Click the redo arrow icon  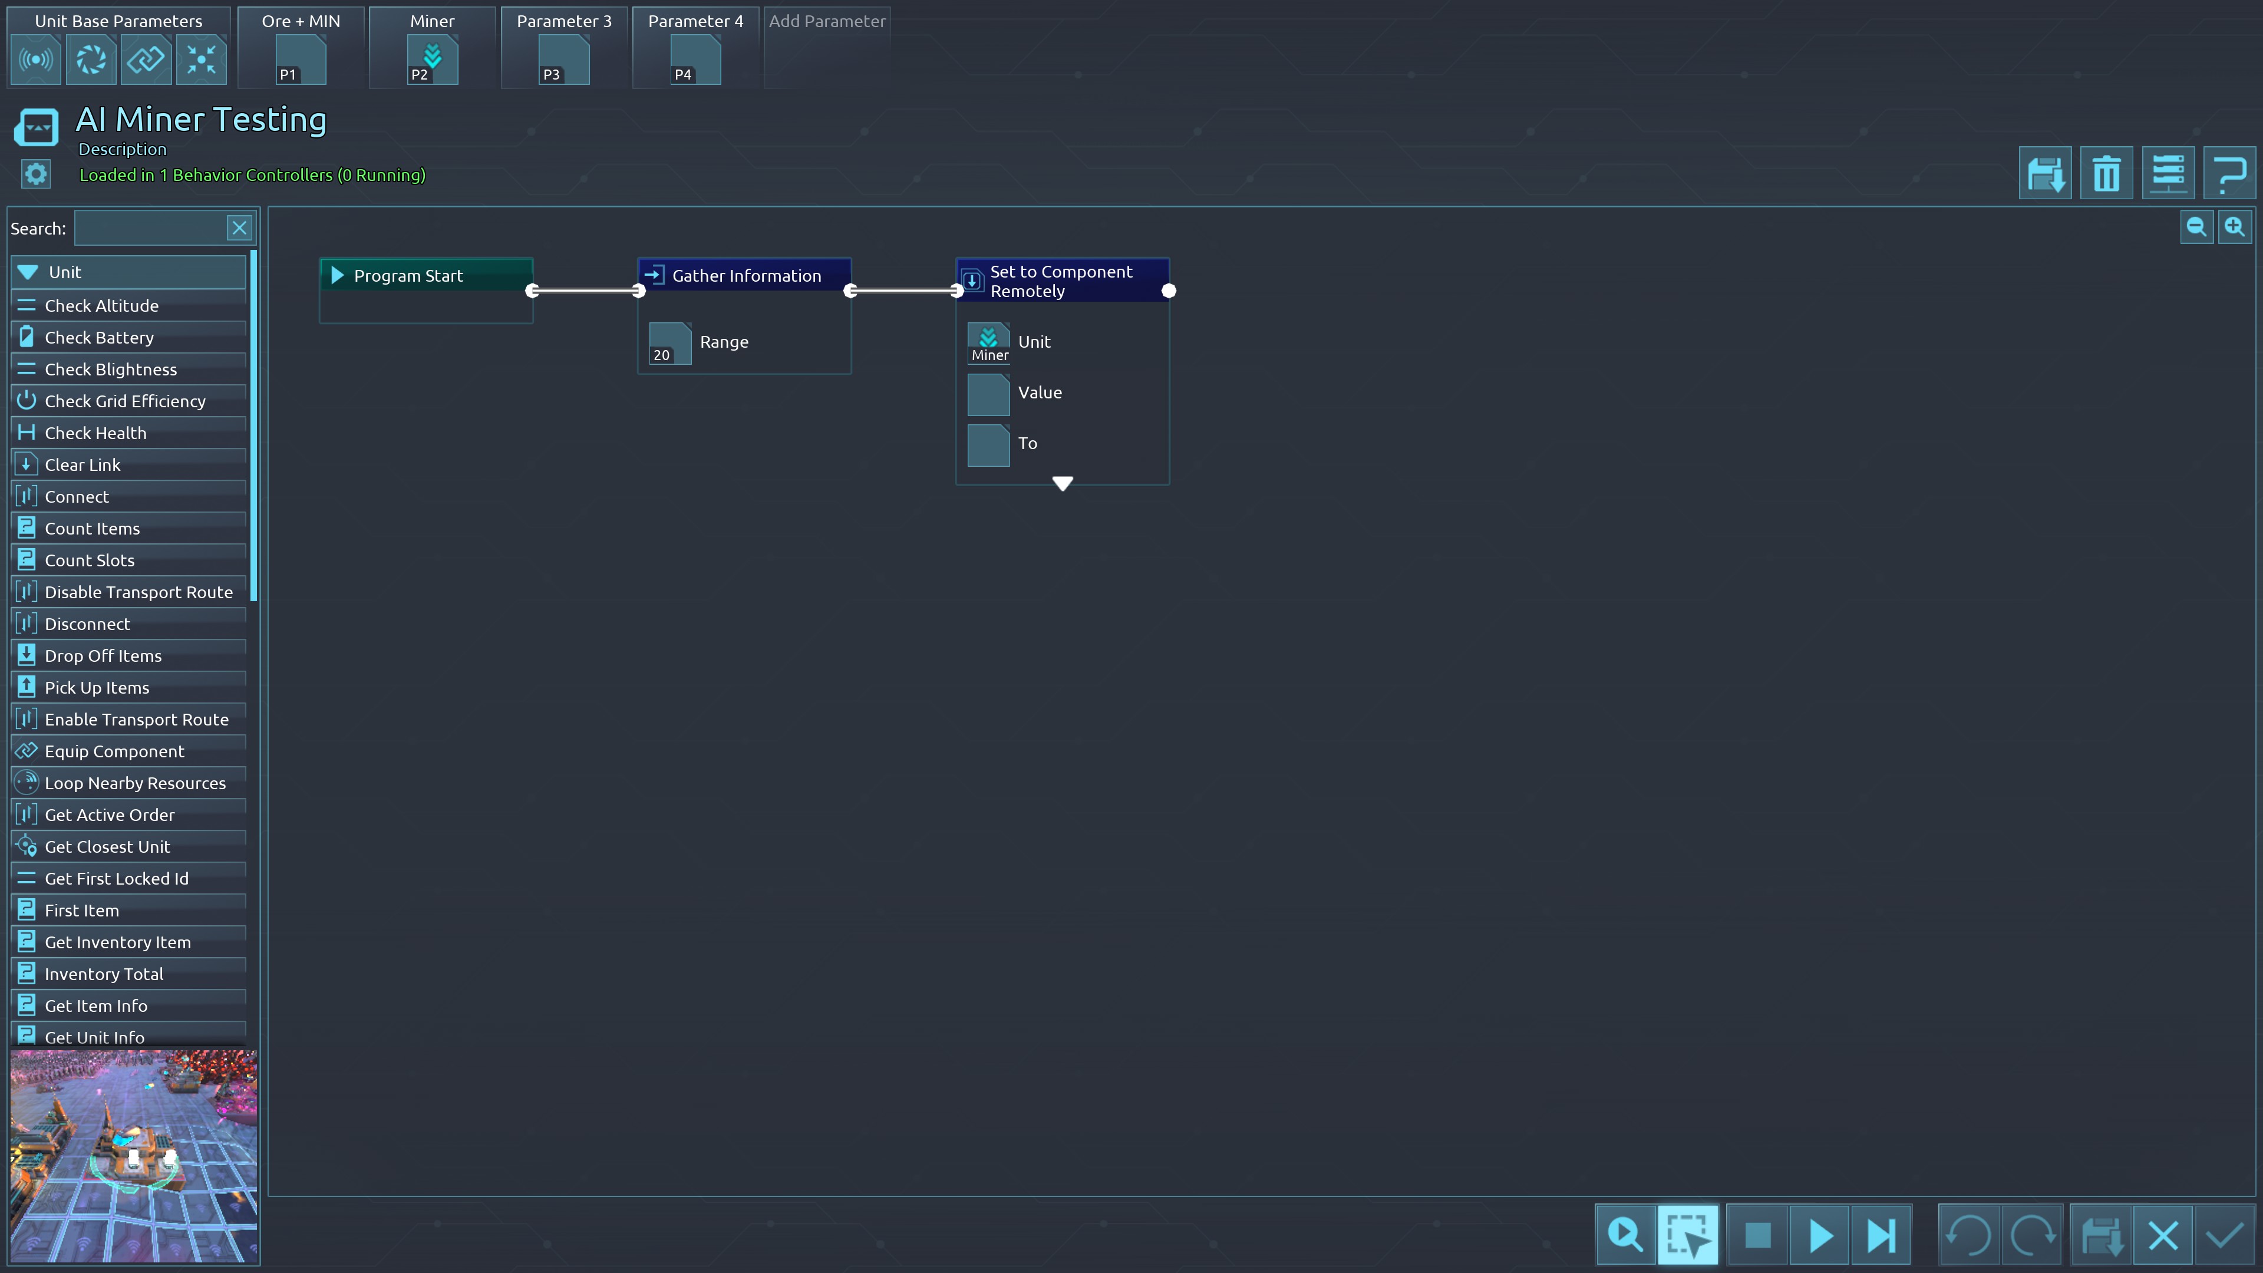[2032, 1235]
